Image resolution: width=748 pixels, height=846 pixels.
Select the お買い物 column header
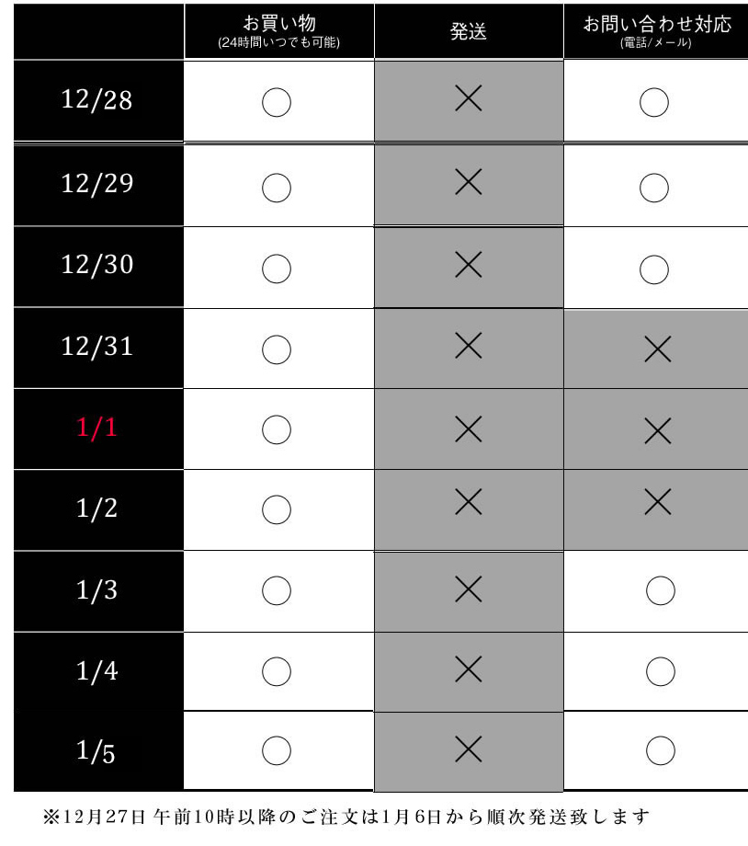[x=279, y=30]
